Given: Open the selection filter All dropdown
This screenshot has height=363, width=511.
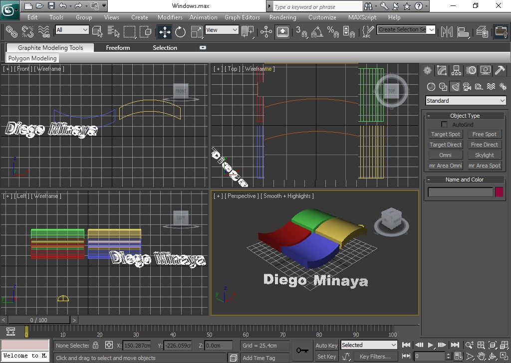Looking at the screenshot, I should pos(72,30).
